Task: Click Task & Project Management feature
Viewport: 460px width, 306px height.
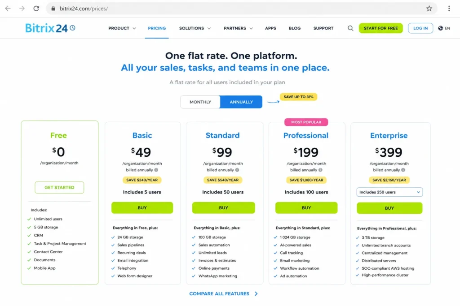Action: (x=60, y=243)
